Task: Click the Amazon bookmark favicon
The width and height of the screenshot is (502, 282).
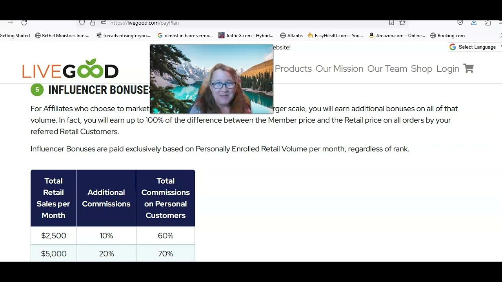Action: click(371, 35)
